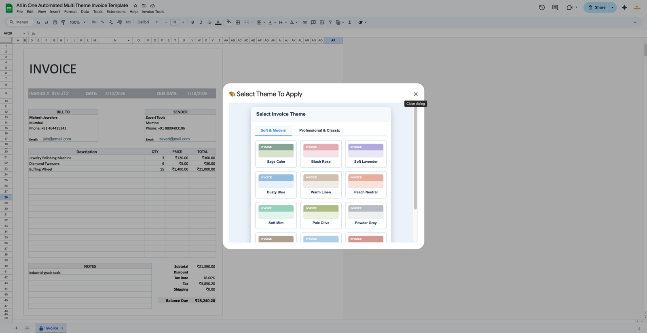647x333 pixels.
Task: Click the font size field showing 11
Action: (174, 22)
